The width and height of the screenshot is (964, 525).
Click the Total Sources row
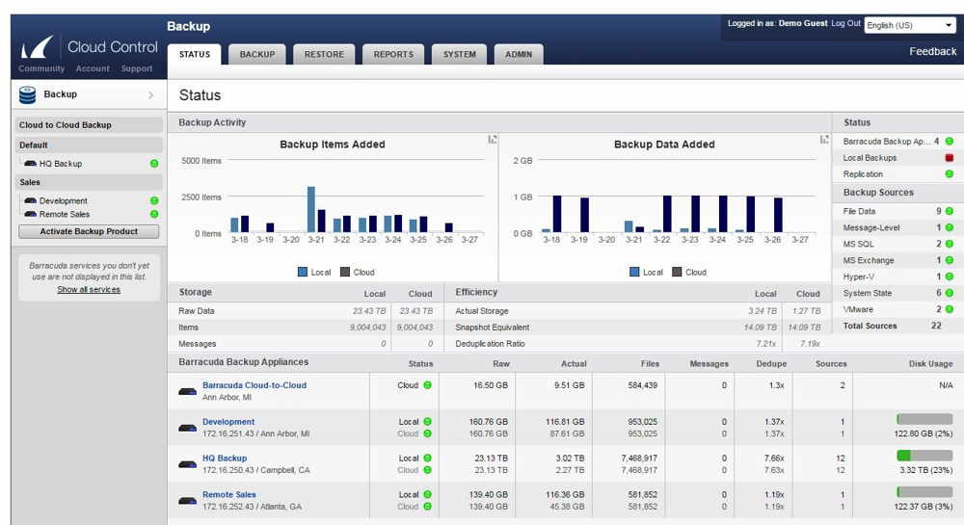[897, 326]
